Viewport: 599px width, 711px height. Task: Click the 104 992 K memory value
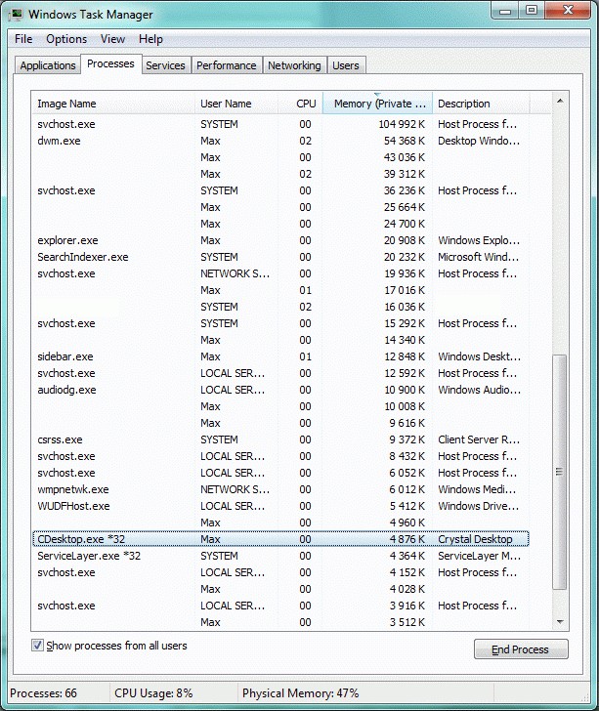click(x=402, y=124)
